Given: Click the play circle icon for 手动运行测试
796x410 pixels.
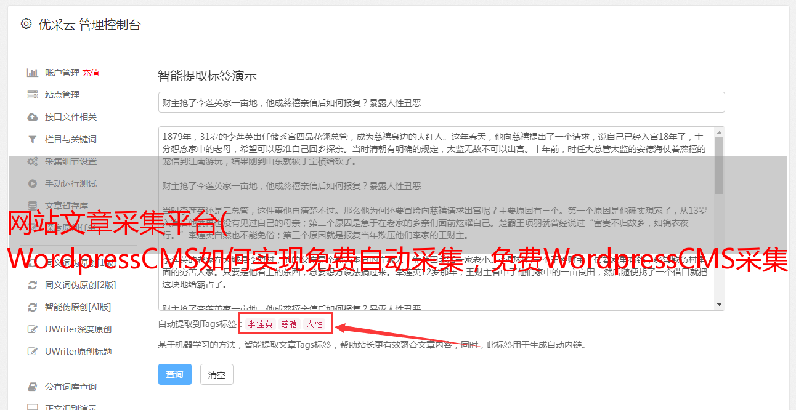Looking at the screenshot, I should (32, 183).
